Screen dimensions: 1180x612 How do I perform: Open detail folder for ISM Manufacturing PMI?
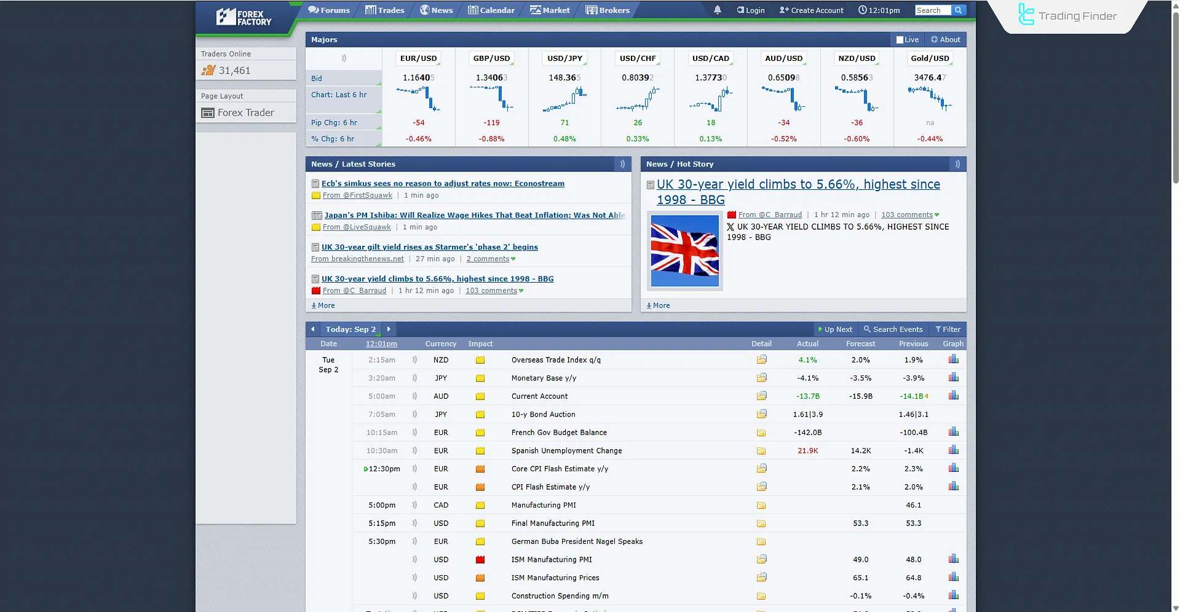pyautogui.click(x=761, y=559)
